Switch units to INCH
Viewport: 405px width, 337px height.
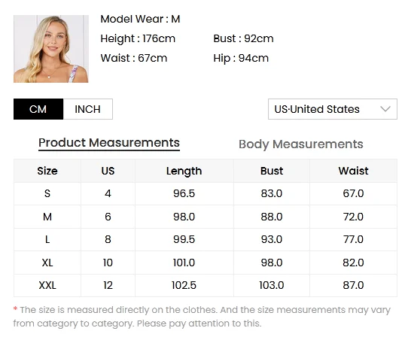88,109
